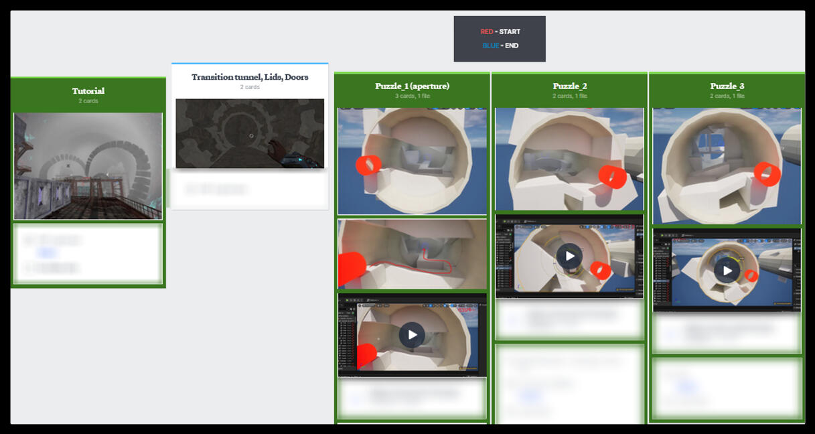The image size is (815, 434).
Task: Select the bottom blurred note card in Puzzle_3
Action: pyautogui.click(x=727, y=388)
